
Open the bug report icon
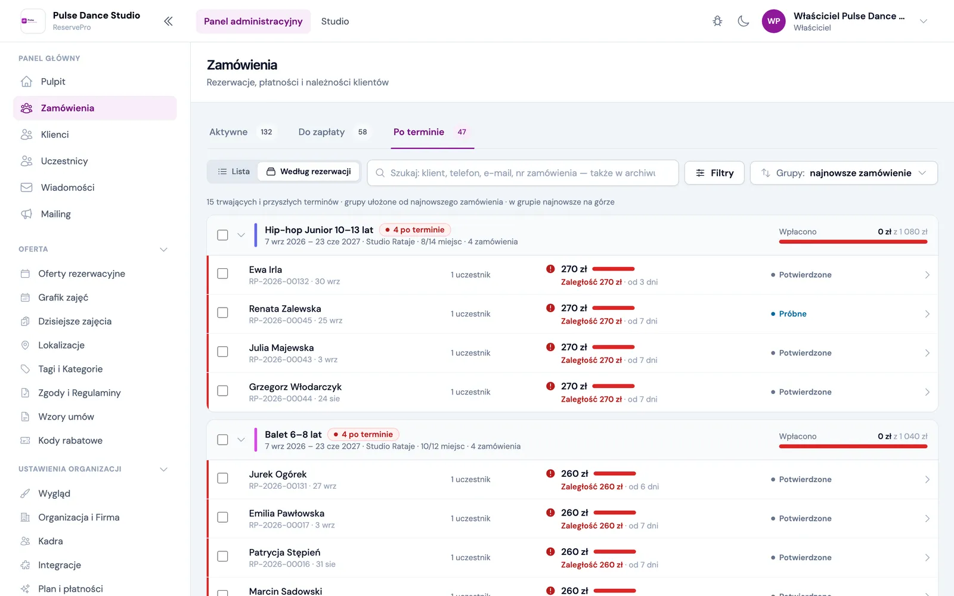click(x=717, y=21)
